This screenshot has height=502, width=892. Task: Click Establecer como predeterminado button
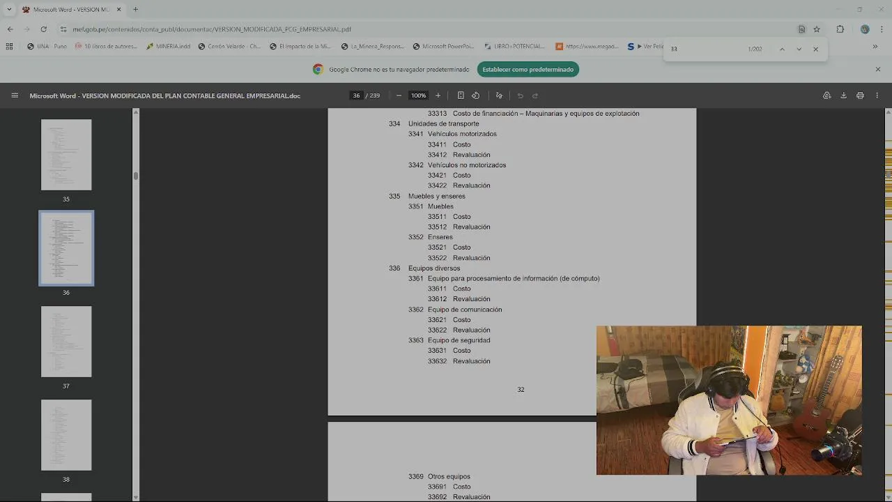click(528, 69)
